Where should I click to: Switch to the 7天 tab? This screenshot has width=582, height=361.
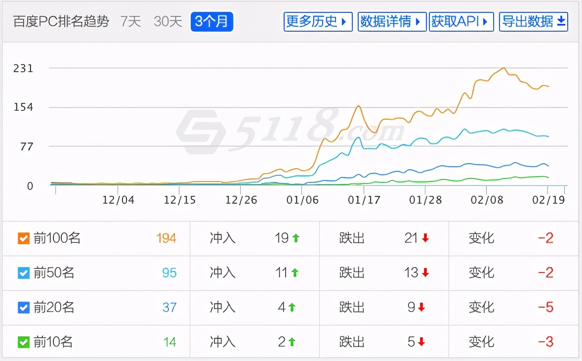131,22
